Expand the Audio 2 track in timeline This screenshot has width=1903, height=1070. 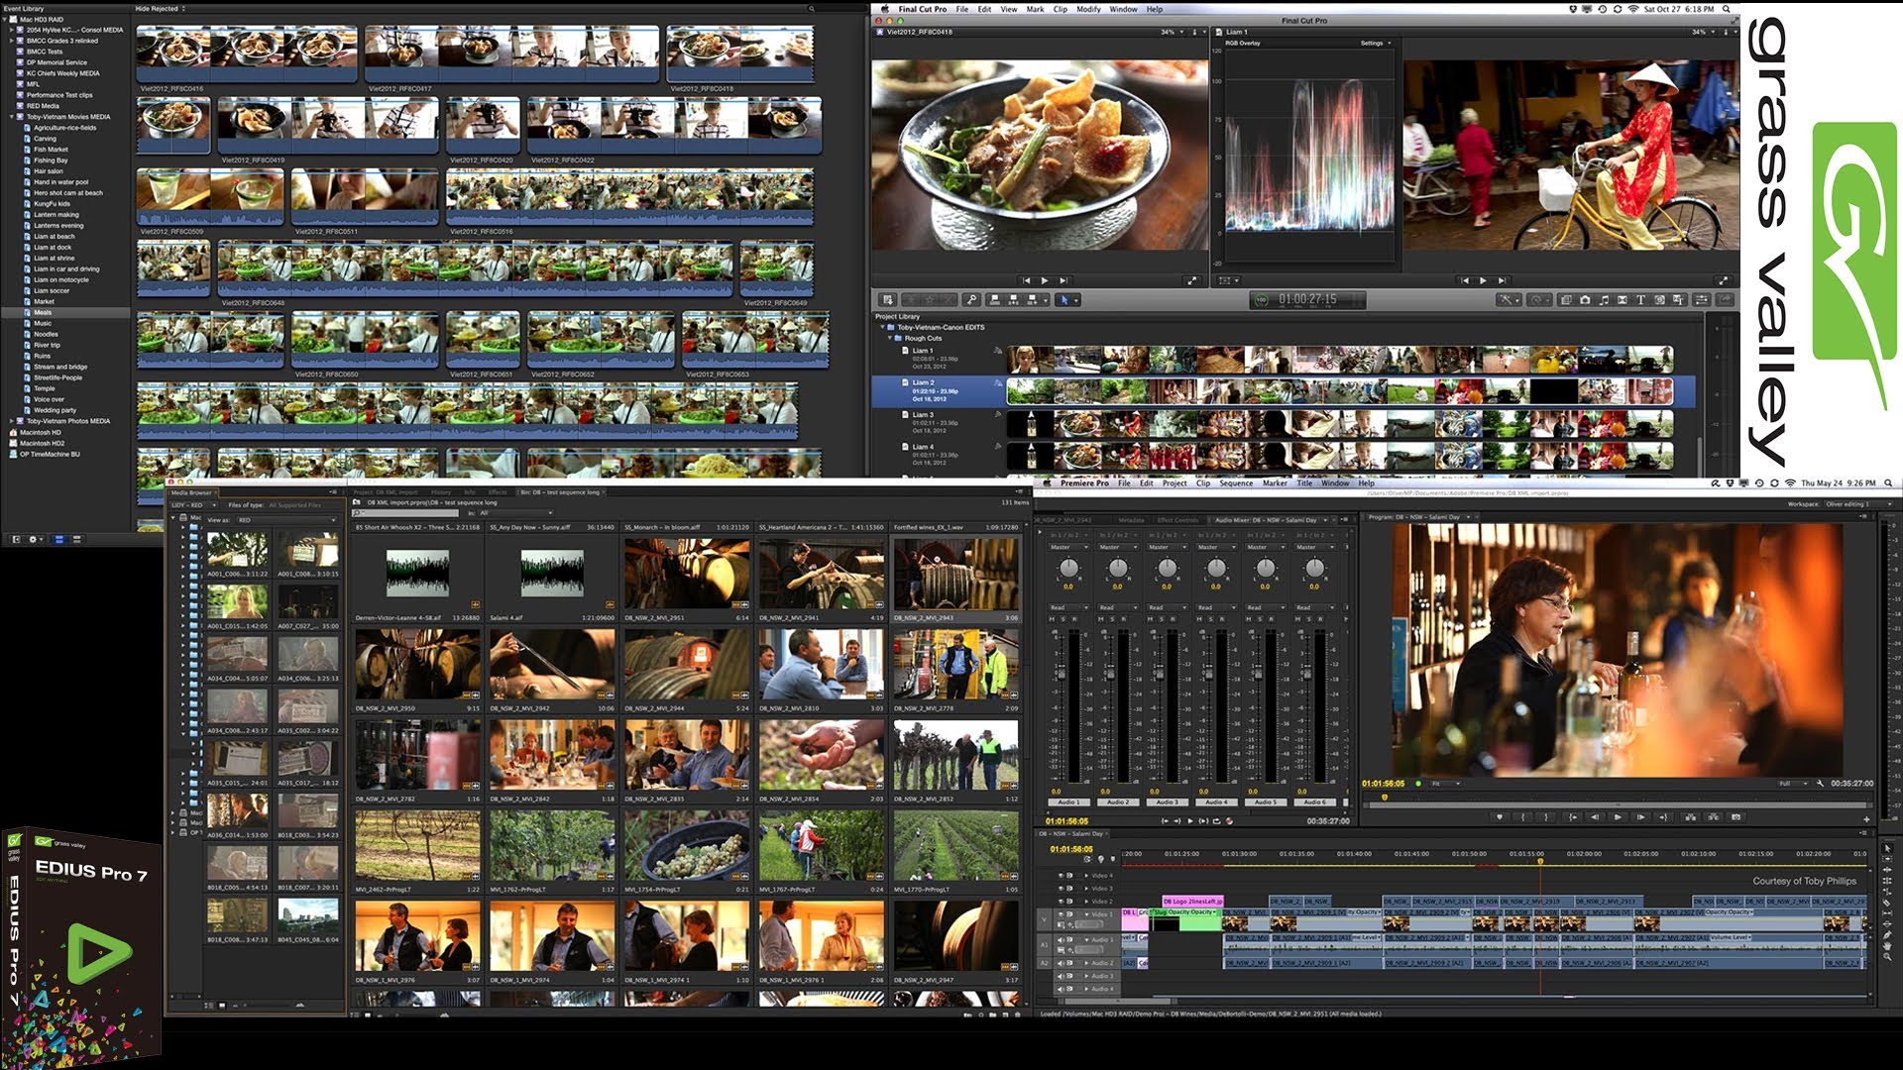[1086, 963]
